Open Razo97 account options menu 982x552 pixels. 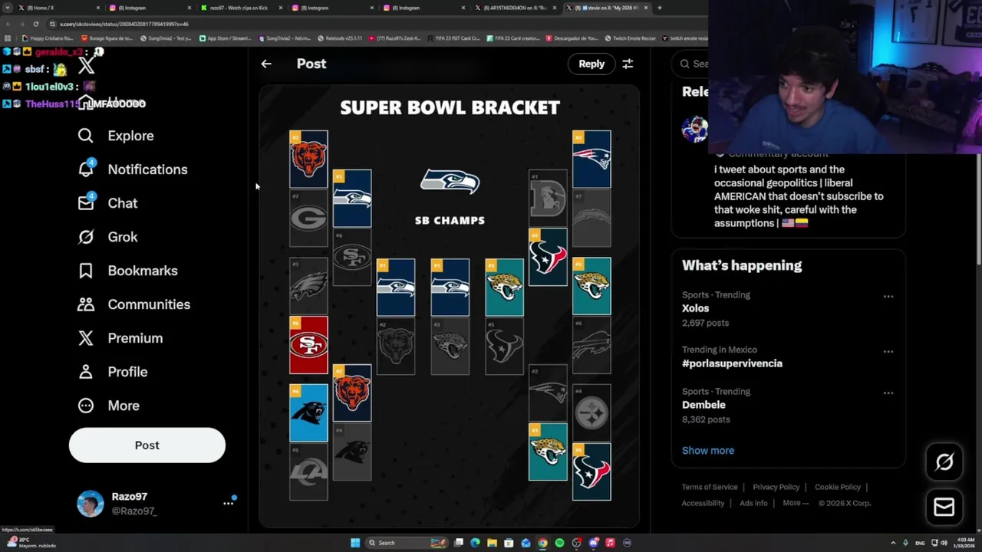(228, 503)
